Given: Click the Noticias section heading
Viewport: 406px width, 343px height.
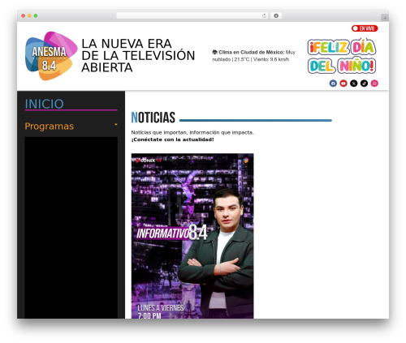Looking at the screenshot, I should point(153,118).
